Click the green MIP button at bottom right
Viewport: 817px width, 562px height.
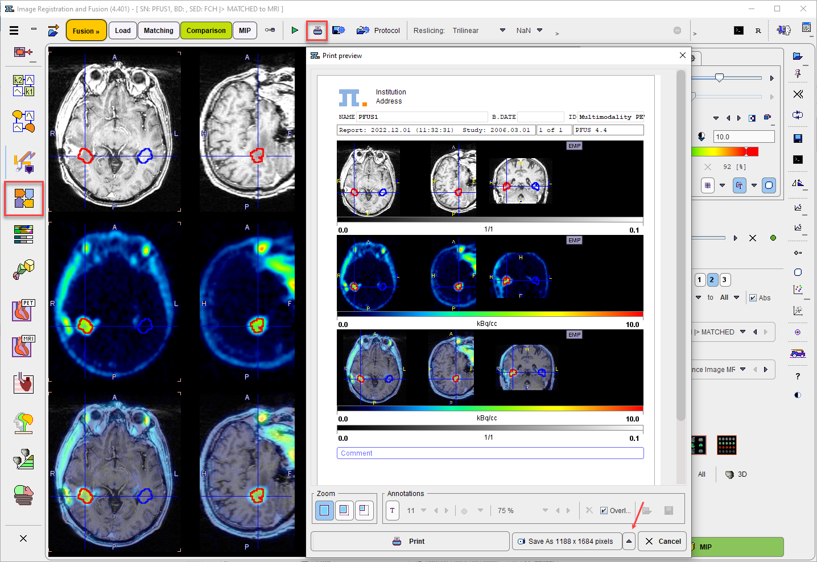tap(737, 547)
